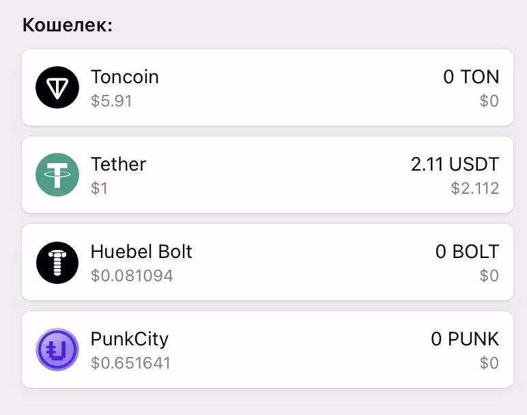Click the Huebel Bolt screw icon
Screen dimensions: 527x415
pos(57,262)
